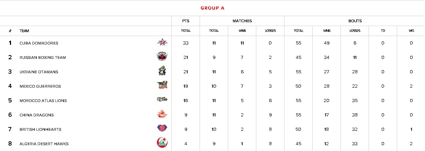Click the Algeria Desert Hawks logo
This screenshot has width=425, height=151.
pyautogui.click(x=162, y=143)
